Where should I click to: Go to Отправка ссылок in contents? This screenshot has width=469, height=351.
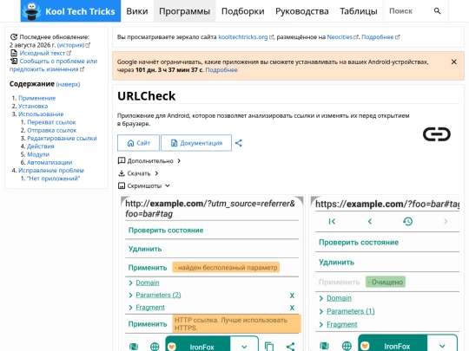52,130
